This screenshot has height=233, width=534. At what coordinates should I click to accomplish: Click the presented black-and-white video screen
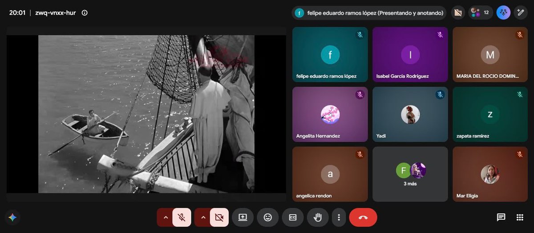coord(146,114)
